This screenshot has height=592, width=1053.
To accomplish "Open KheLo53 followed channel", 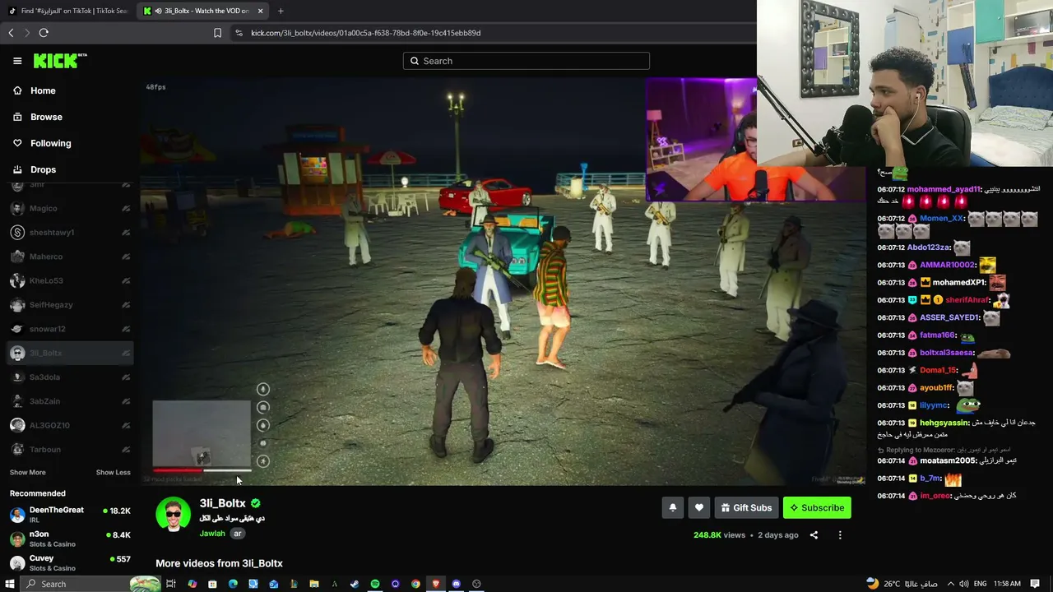I will tap(70, 280).
